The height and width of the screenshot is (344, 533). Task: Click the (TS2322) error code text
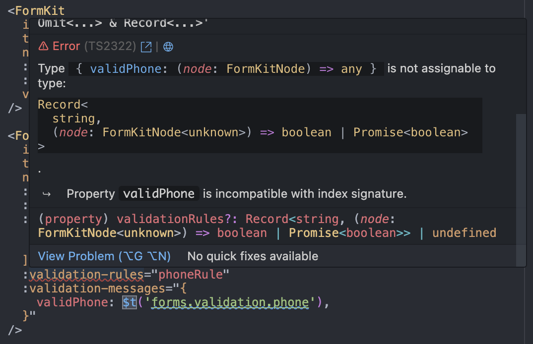tap(110, 46)
